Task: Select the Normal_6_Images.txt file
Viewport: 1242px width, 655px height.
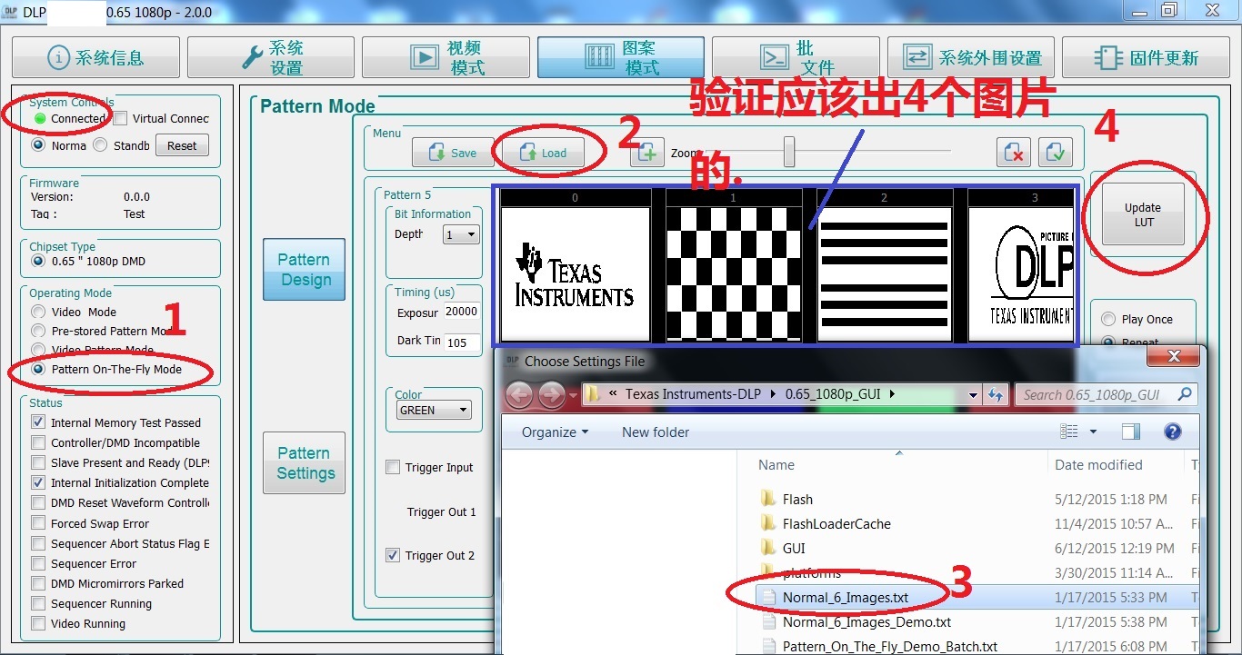Action: point(846,597)
